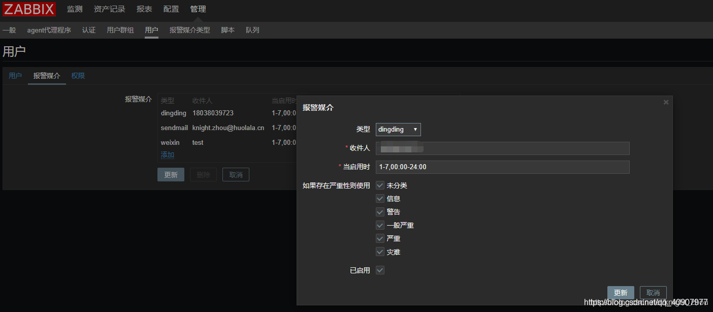Open the 管理 top menu
The width and height of the screenshot is (713, 312).
[x=198, y=9]
